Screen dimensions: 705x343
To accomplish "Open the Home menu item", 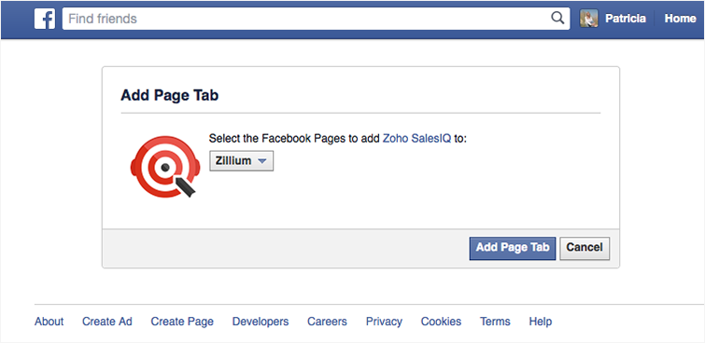I will pyautogui.click(x=681, y=19).
